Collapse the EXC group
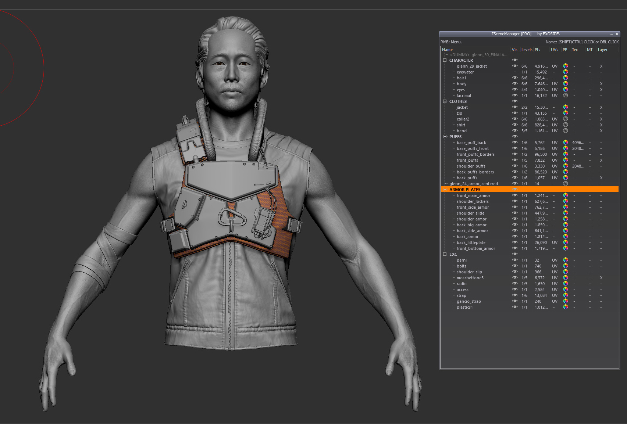Image resolution: width=627 pixels, height=424 pixels. tap(445, 254)
